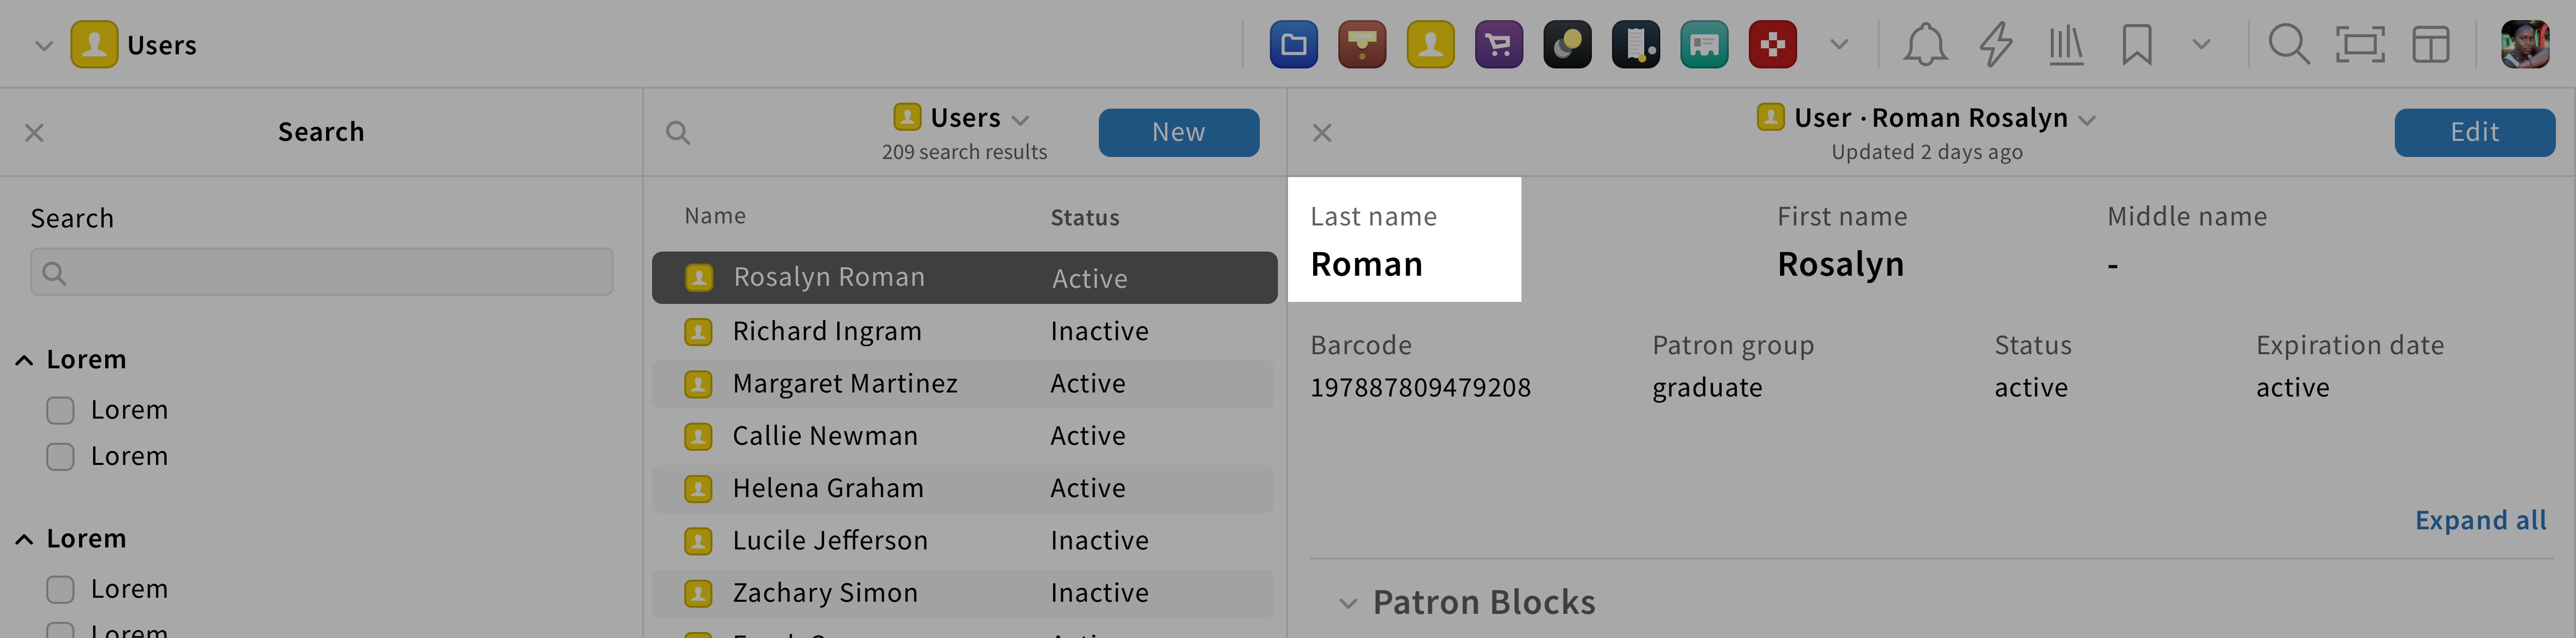Click the user icon beside Helena Graham
The height and width of the screenshot is (638, 2576).
(x=698, y=488)
